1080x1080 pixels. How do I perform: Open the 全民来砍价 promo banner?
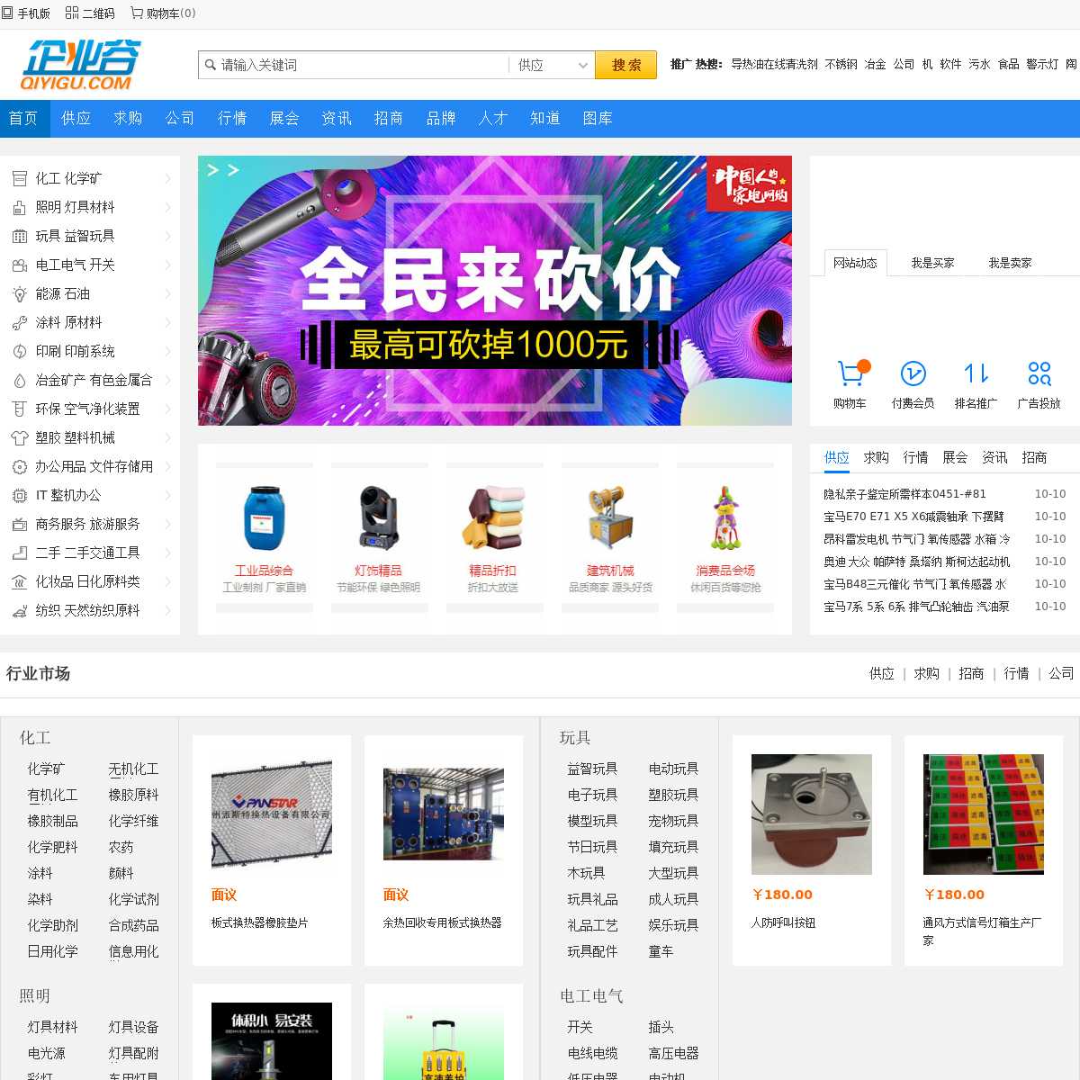pyautogui.click(x=495, y=291)
